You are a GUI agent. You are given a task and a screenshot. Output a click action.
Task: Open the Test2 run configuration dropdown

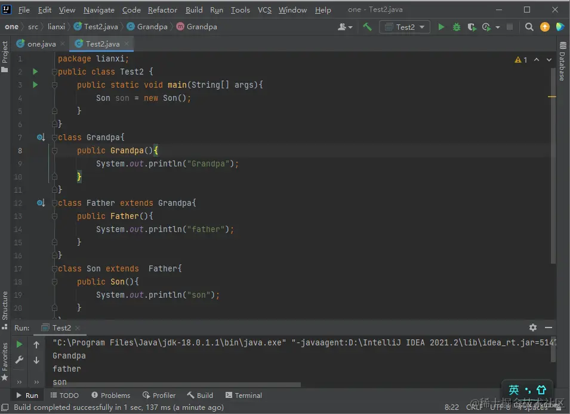click(405, 27)
